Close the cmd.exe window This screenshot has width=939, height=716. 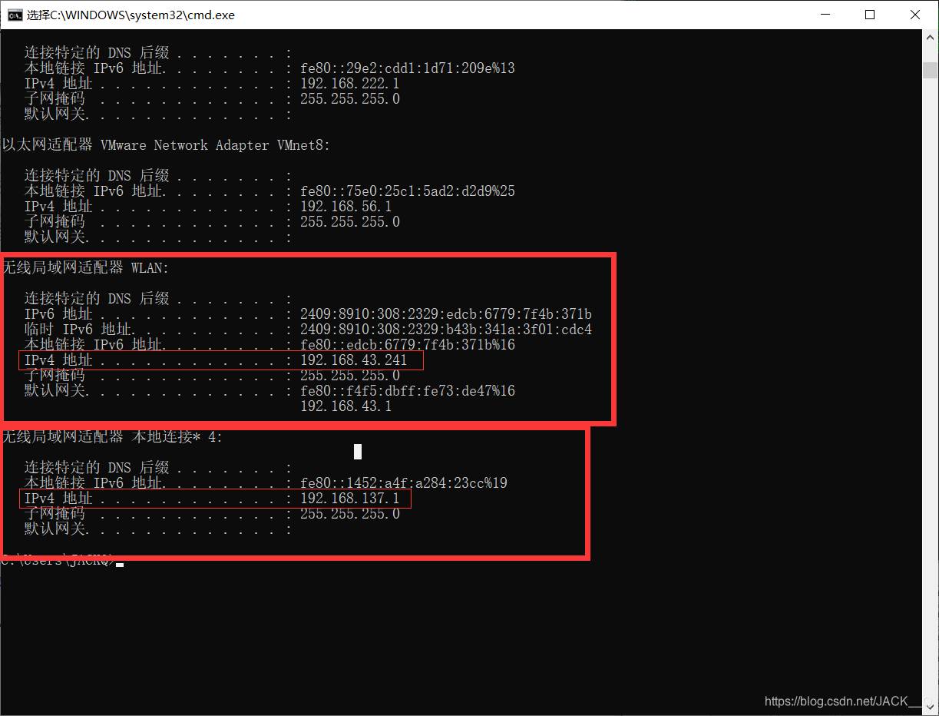click(x=915, y=15)
